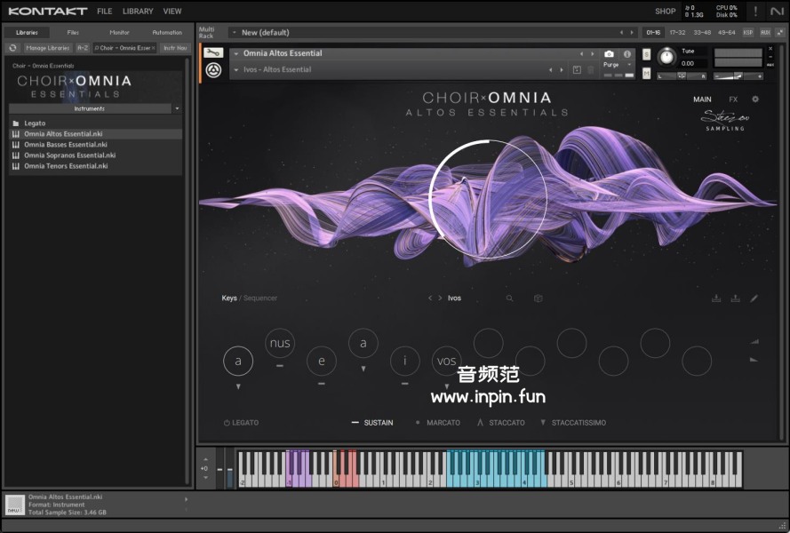Open the instrument wrench edit icon
790x533 pixels.
[x=213, y=52]
